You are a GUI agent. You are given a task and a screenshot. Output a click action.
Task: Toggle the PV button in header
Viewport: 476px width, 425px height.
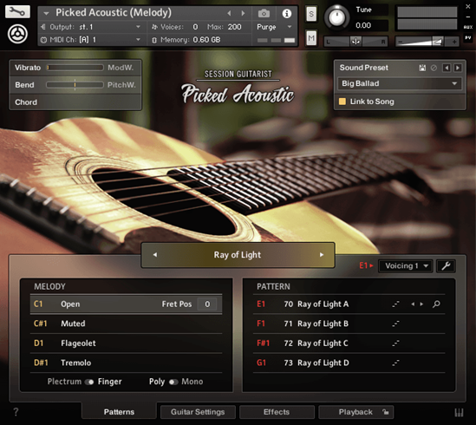point(468,37)
